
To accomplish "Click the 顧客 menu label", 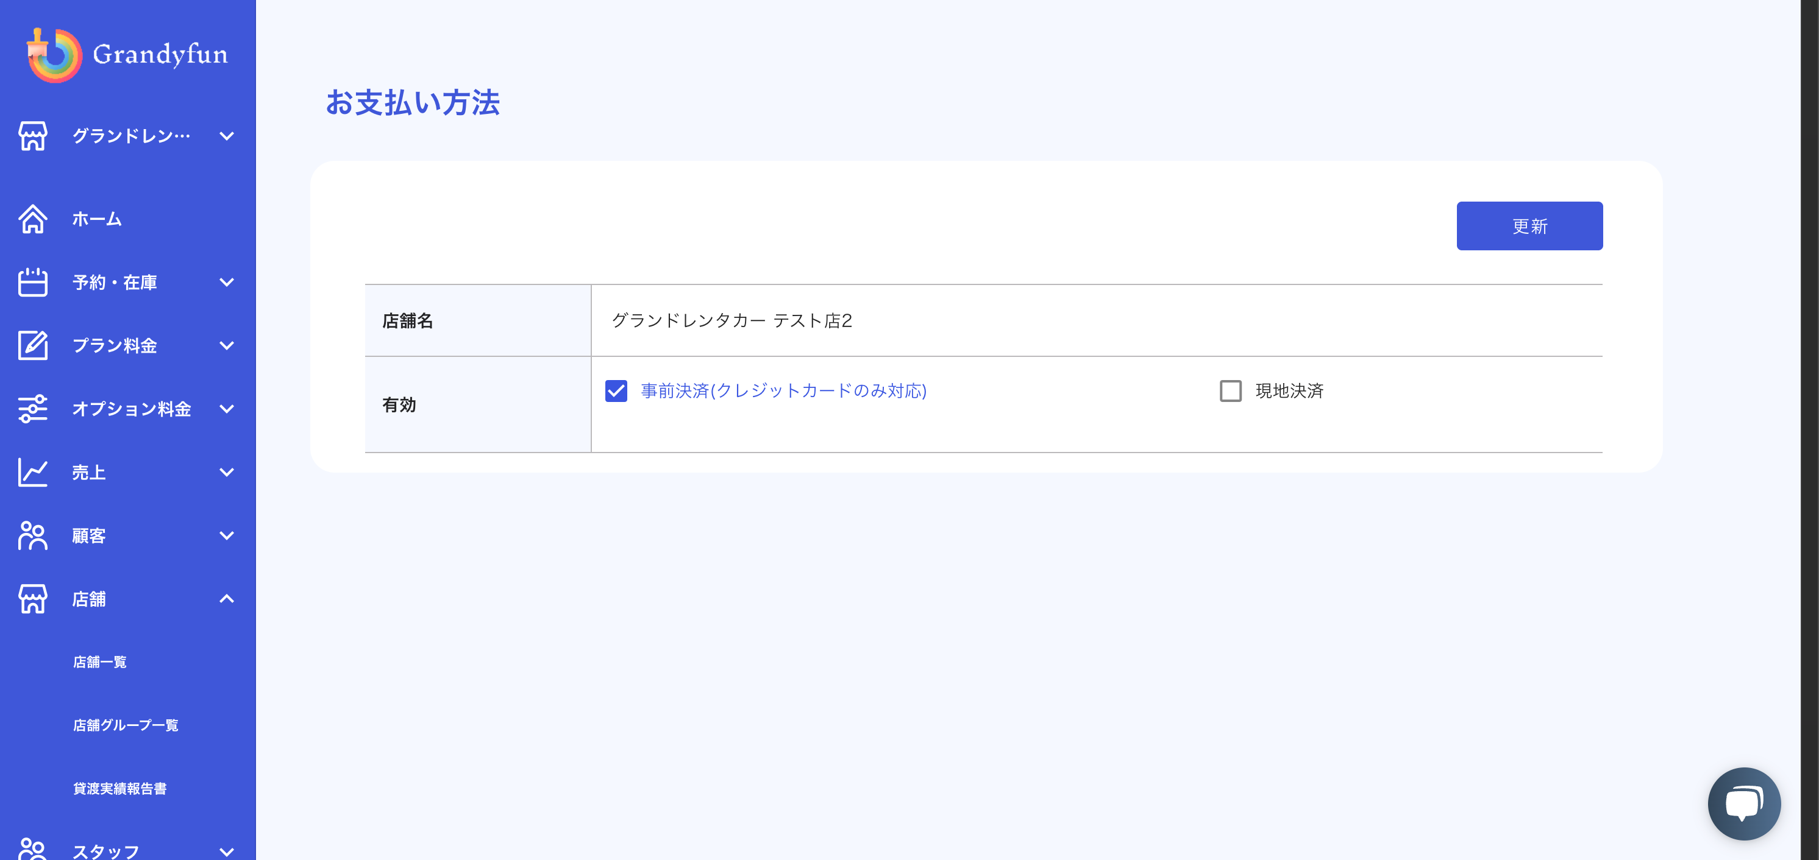I will coord(89,536).
